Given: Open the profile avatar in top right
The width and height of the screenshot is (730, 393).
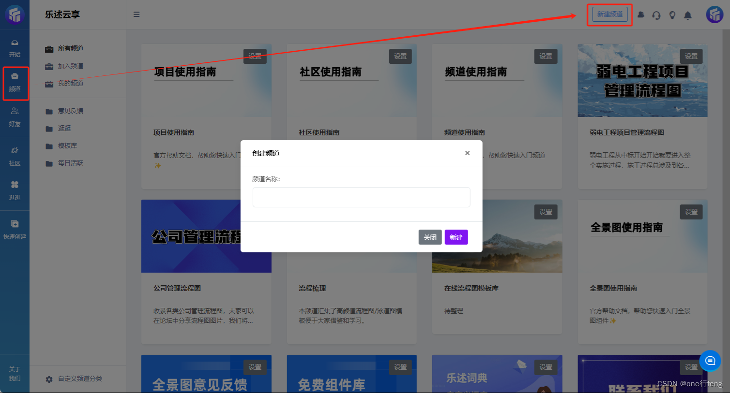Looking at the screenshot, I should point(715,15).
